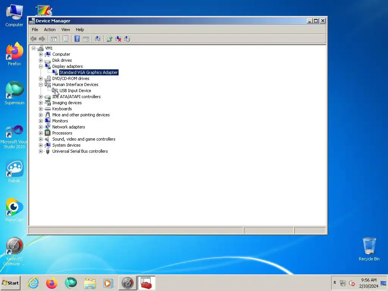
Task: Click the Disable device toolbar icon
Action: (127, 39)
